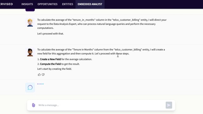Select the first message mentioning "tenure_in_months"
Viewport: 203px width, 114px height.
coord(102,24)
